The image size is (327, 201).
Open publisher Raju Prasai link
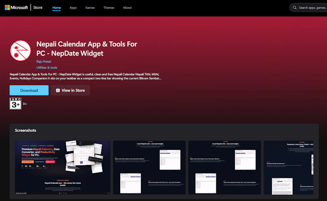(44, 61)
